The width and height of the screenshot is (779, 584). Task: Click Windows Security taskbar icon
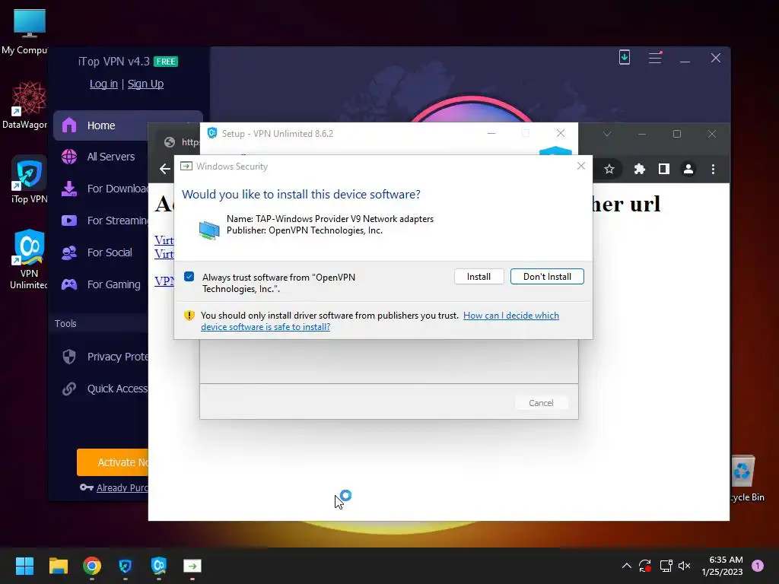pos(192,566)
